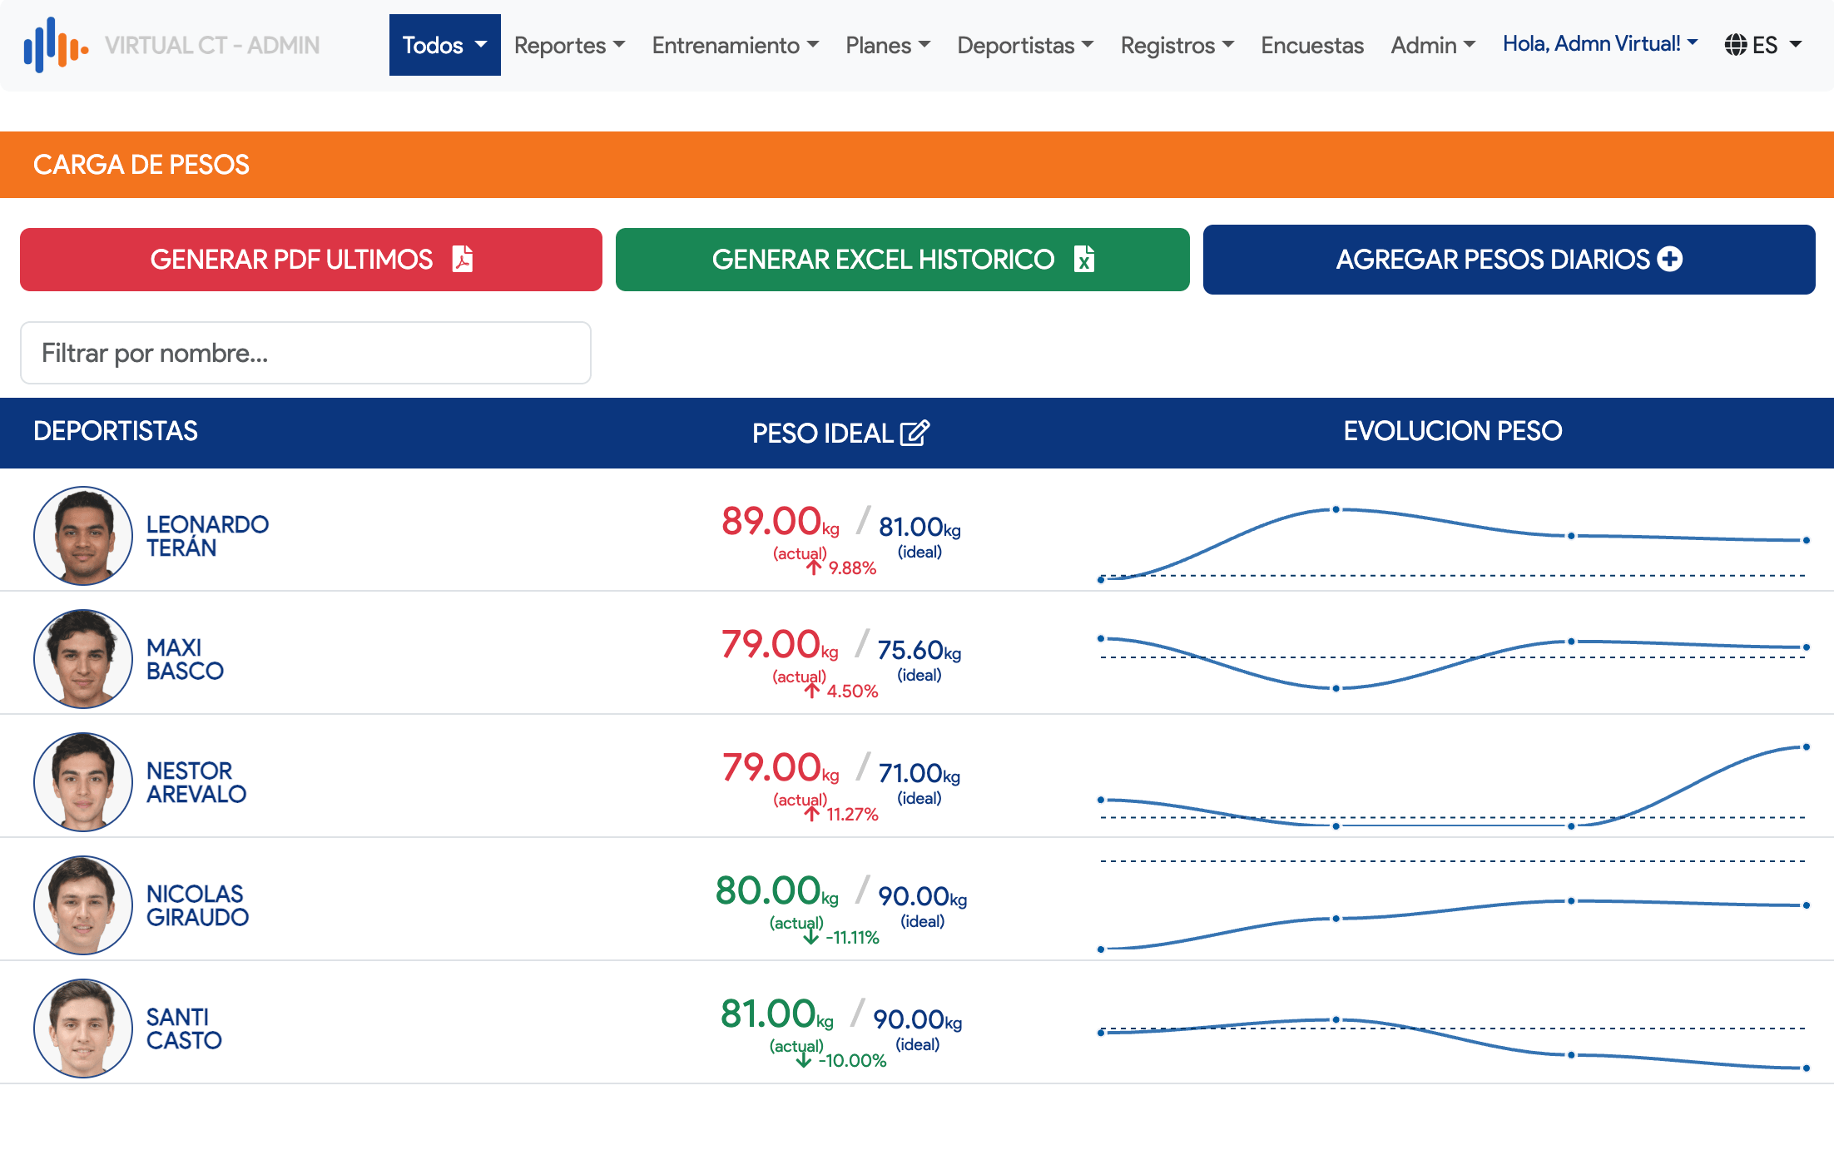Click the plus icon on Agregar Pesos Diarios
The height and width of the screenshot is (1155, 1834).
pos(1668,259)
